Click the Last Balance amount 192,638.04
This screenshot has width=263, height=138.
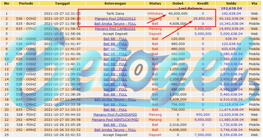tap(231, 9)
